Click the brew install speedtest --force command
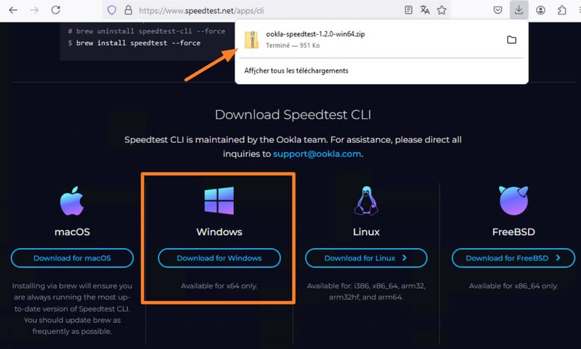This screenshot has width=581, height=349. 138,43
